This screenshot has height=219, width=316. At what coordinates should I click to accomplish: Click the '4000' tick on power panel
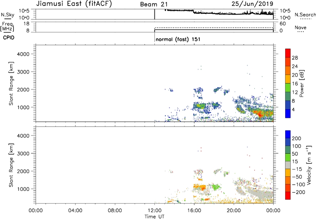tap(23, 54)
